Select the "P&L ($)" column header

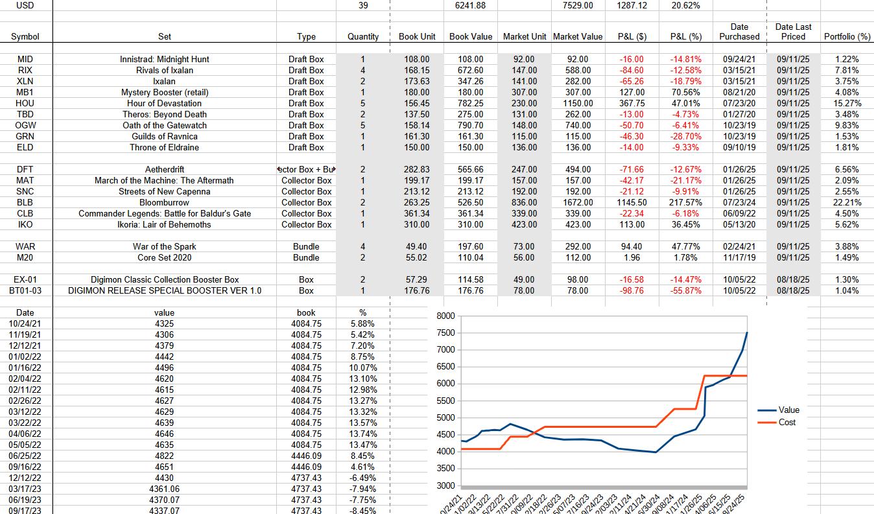click(x=632, y=37)
